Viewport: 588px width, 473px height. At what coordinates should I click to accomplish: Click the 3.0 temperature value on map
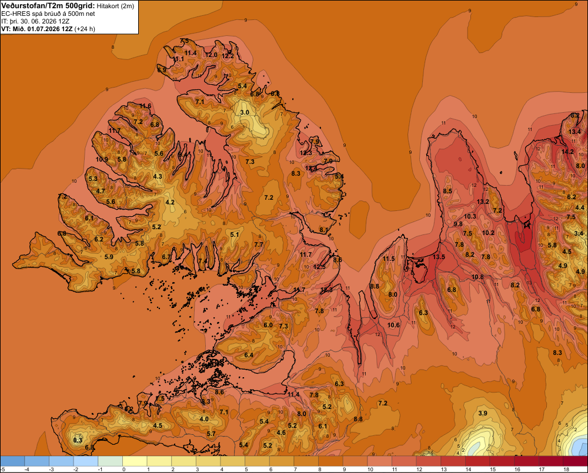click(x=245, y=112)
